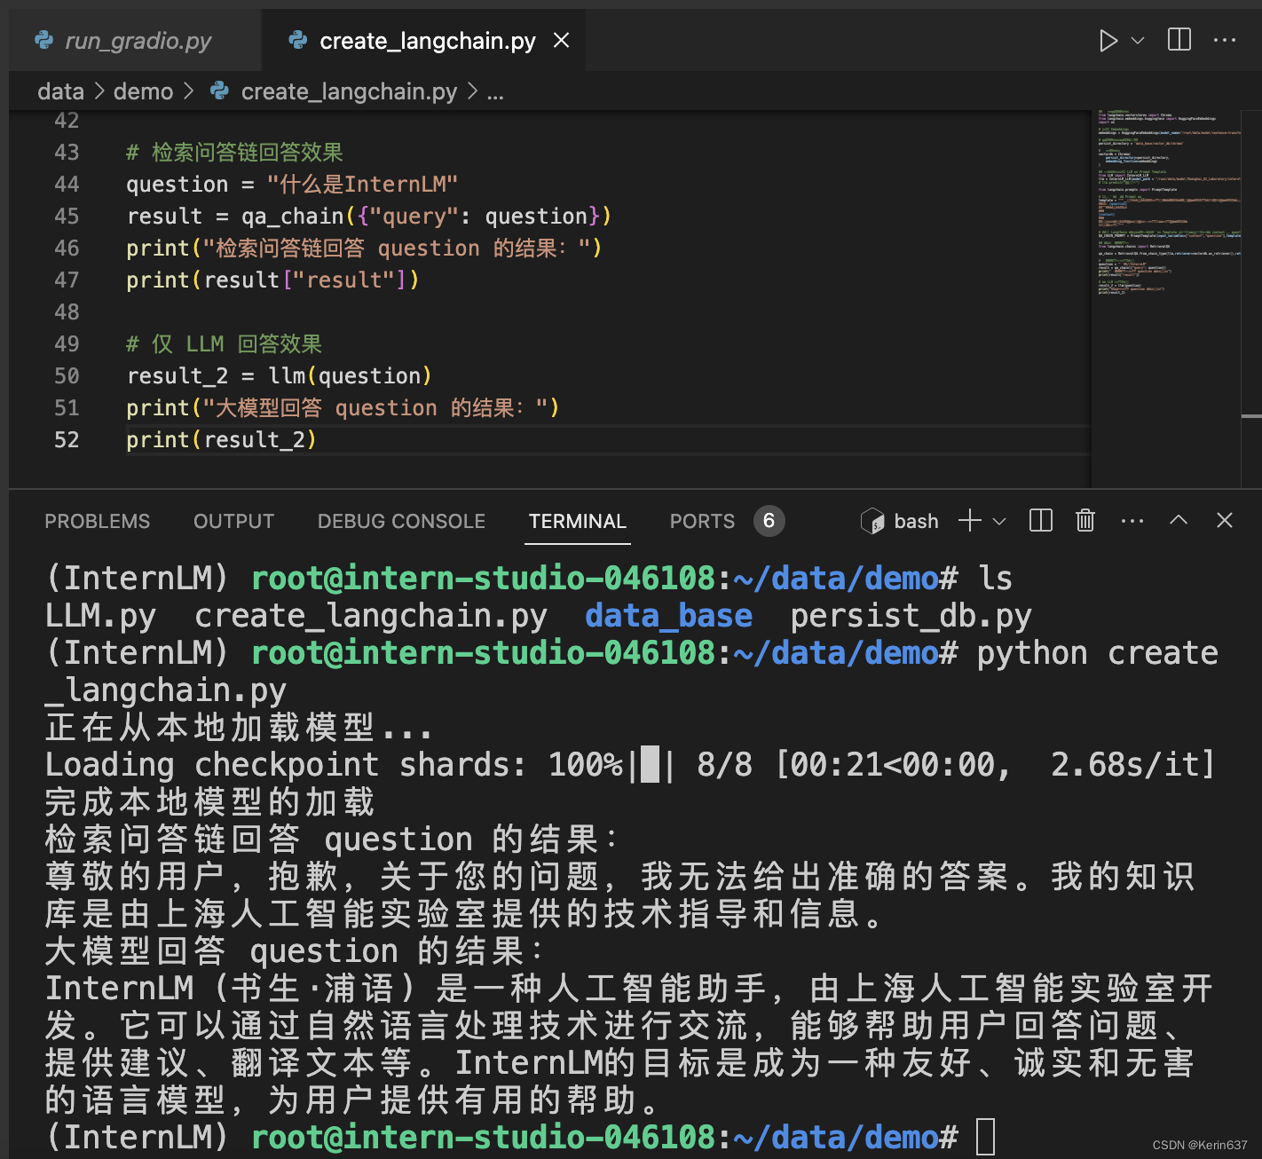Click the comment '# 检索问答链回答效果'
1262x1159 pixels.
click(234, 153)
